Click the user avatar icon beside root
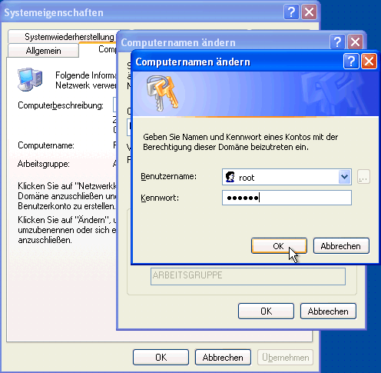Image resolution: width=381 pixels, height=373 pixels. (230, 177)
